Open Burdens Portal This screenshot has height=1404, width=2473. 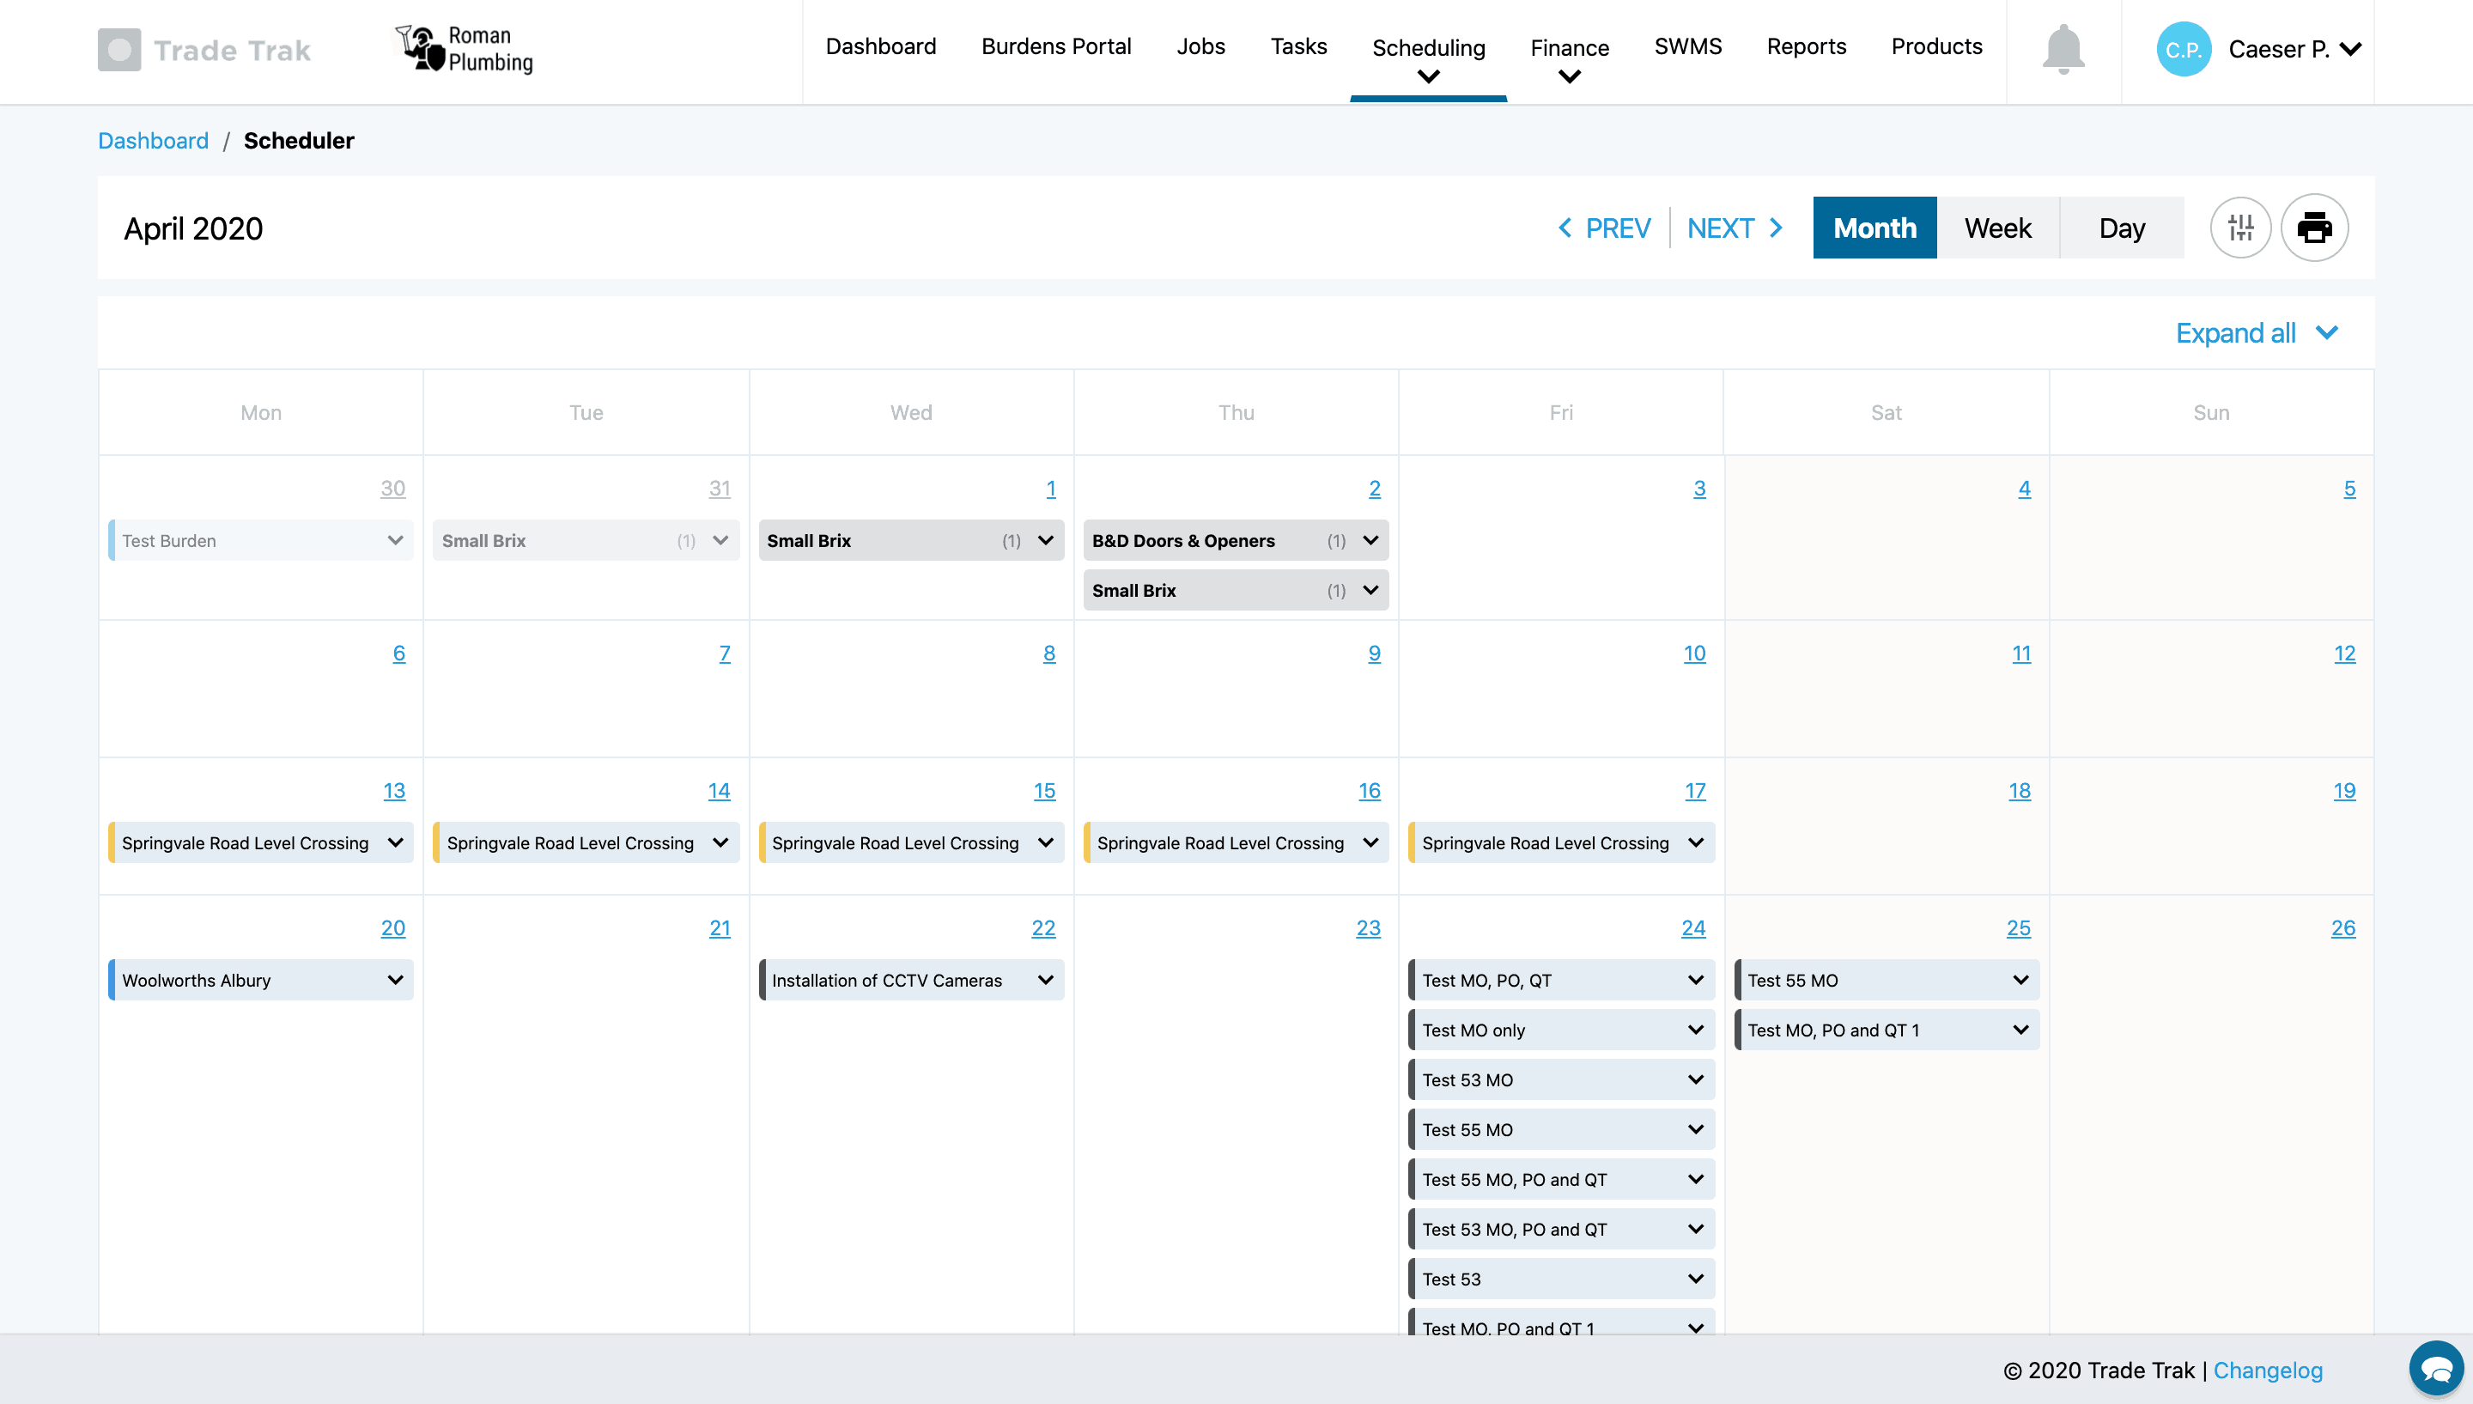pos(1055,46)
